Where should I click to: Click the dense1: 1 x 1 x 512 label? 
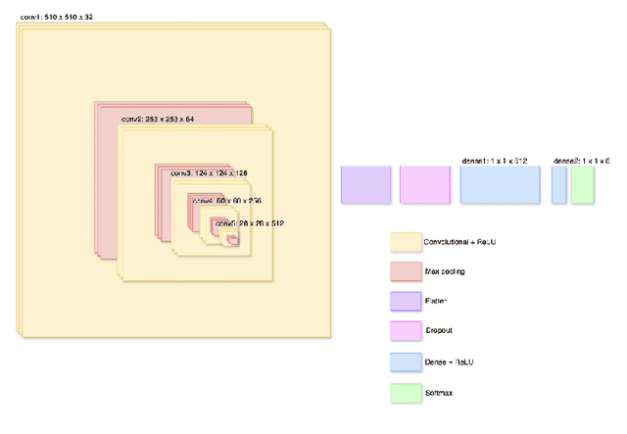(494, 159)
